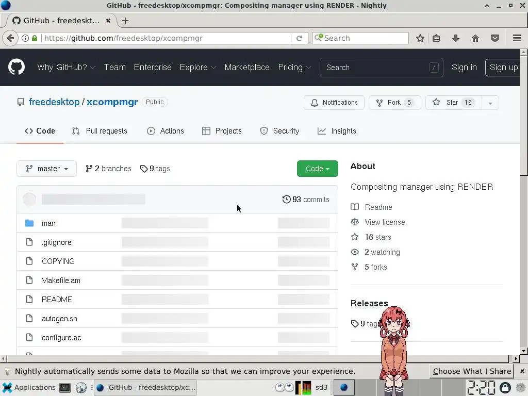This screenshot has height=396, width=528.
Task: Open a new tab with plus icon
Action: click(x=125, y=21)
